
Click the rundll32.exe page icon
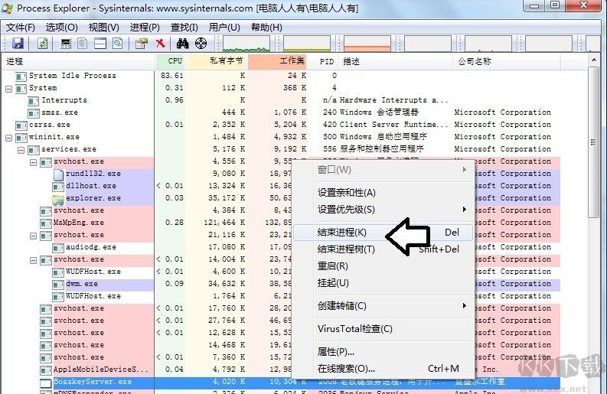click(x=58, y=174)
